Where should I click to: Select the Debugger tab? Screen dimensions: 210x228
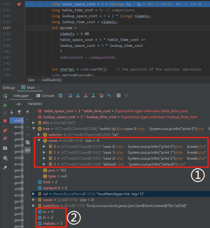click(x=21, y=96)
